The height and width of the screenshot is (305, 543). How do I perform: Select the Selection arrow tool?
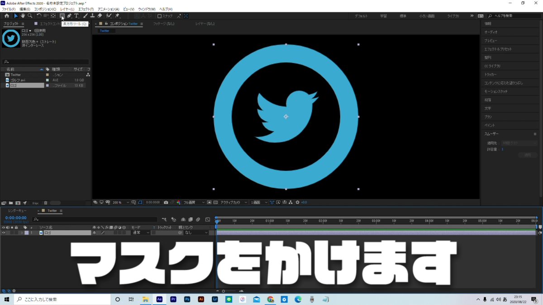[16, 16]
